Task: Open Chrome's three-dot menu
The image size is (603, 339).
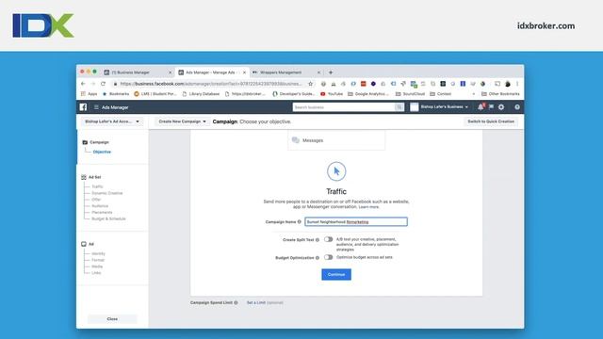Action: pos(517,84)
